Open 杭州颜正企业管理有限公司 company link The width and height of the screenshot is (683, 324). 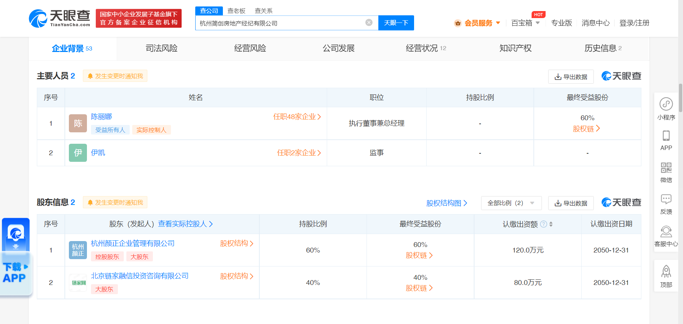pos(133,244)
